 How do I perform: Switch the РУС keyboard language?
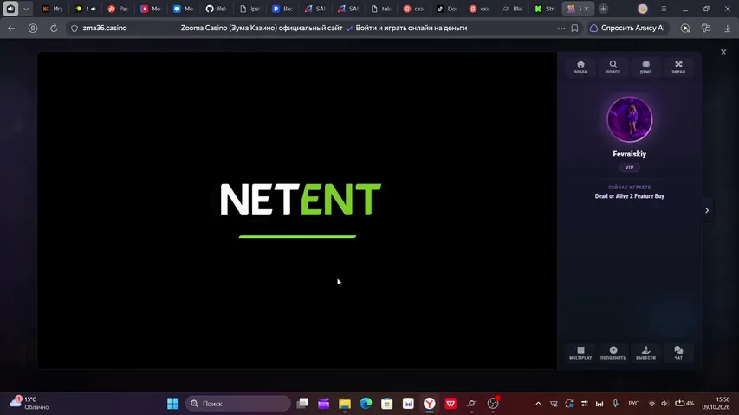point(633,403)
